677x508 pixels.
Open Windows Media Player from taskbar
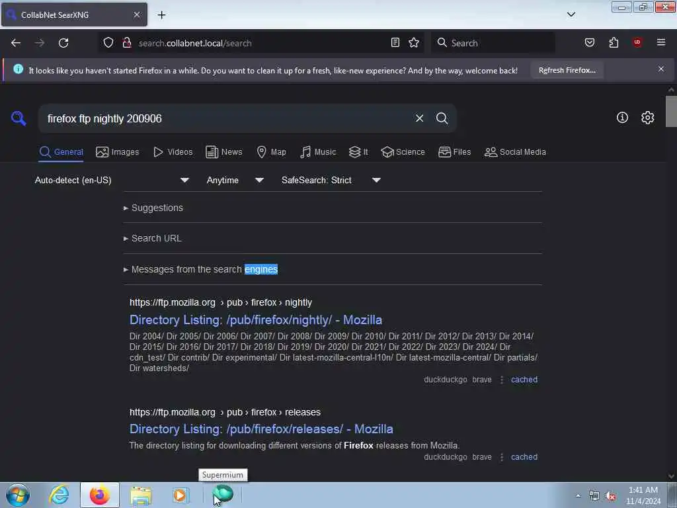click(180, 495)
